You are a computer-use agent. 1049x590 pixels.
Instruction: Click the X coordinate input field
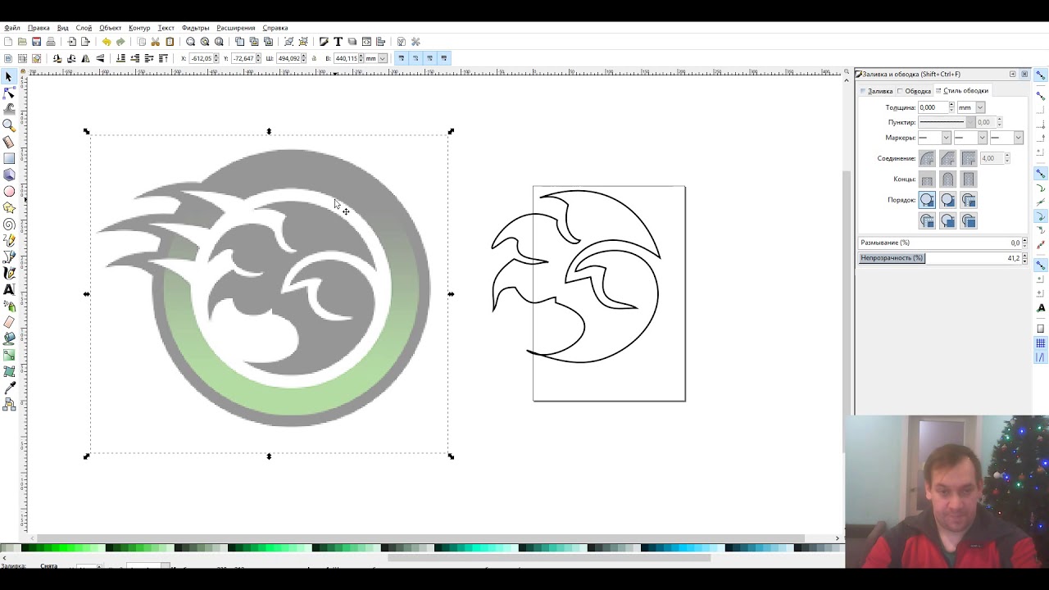point(202,58)
